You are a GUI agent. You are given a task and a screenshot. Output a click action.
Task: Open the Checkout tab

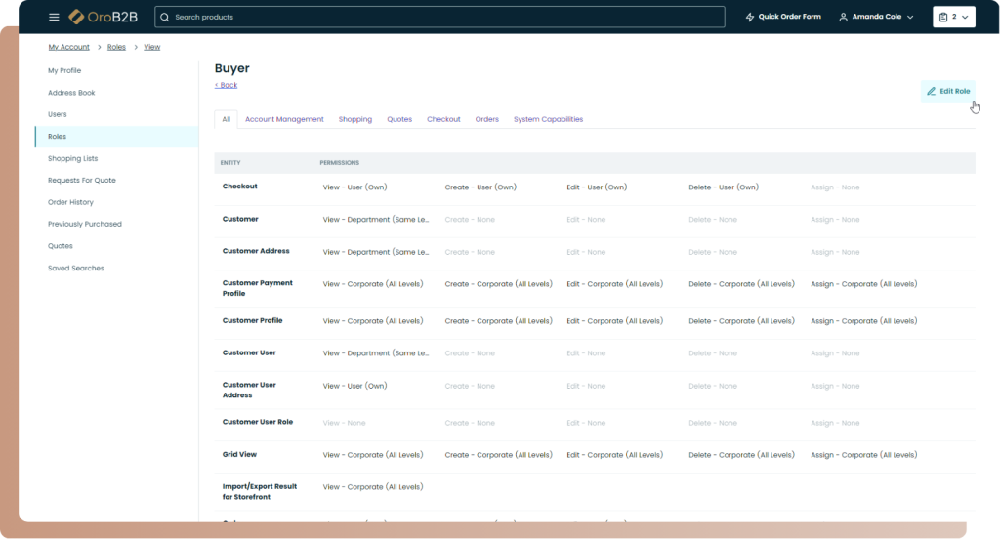pyautogui.click(x=443, y=119)
